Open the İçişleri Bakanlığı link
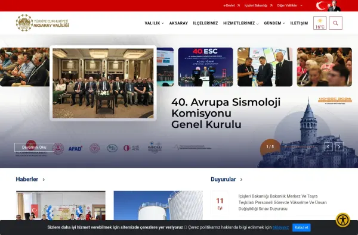Image resolution: width=358 pixels, height=235 pixels. [256, 5]
